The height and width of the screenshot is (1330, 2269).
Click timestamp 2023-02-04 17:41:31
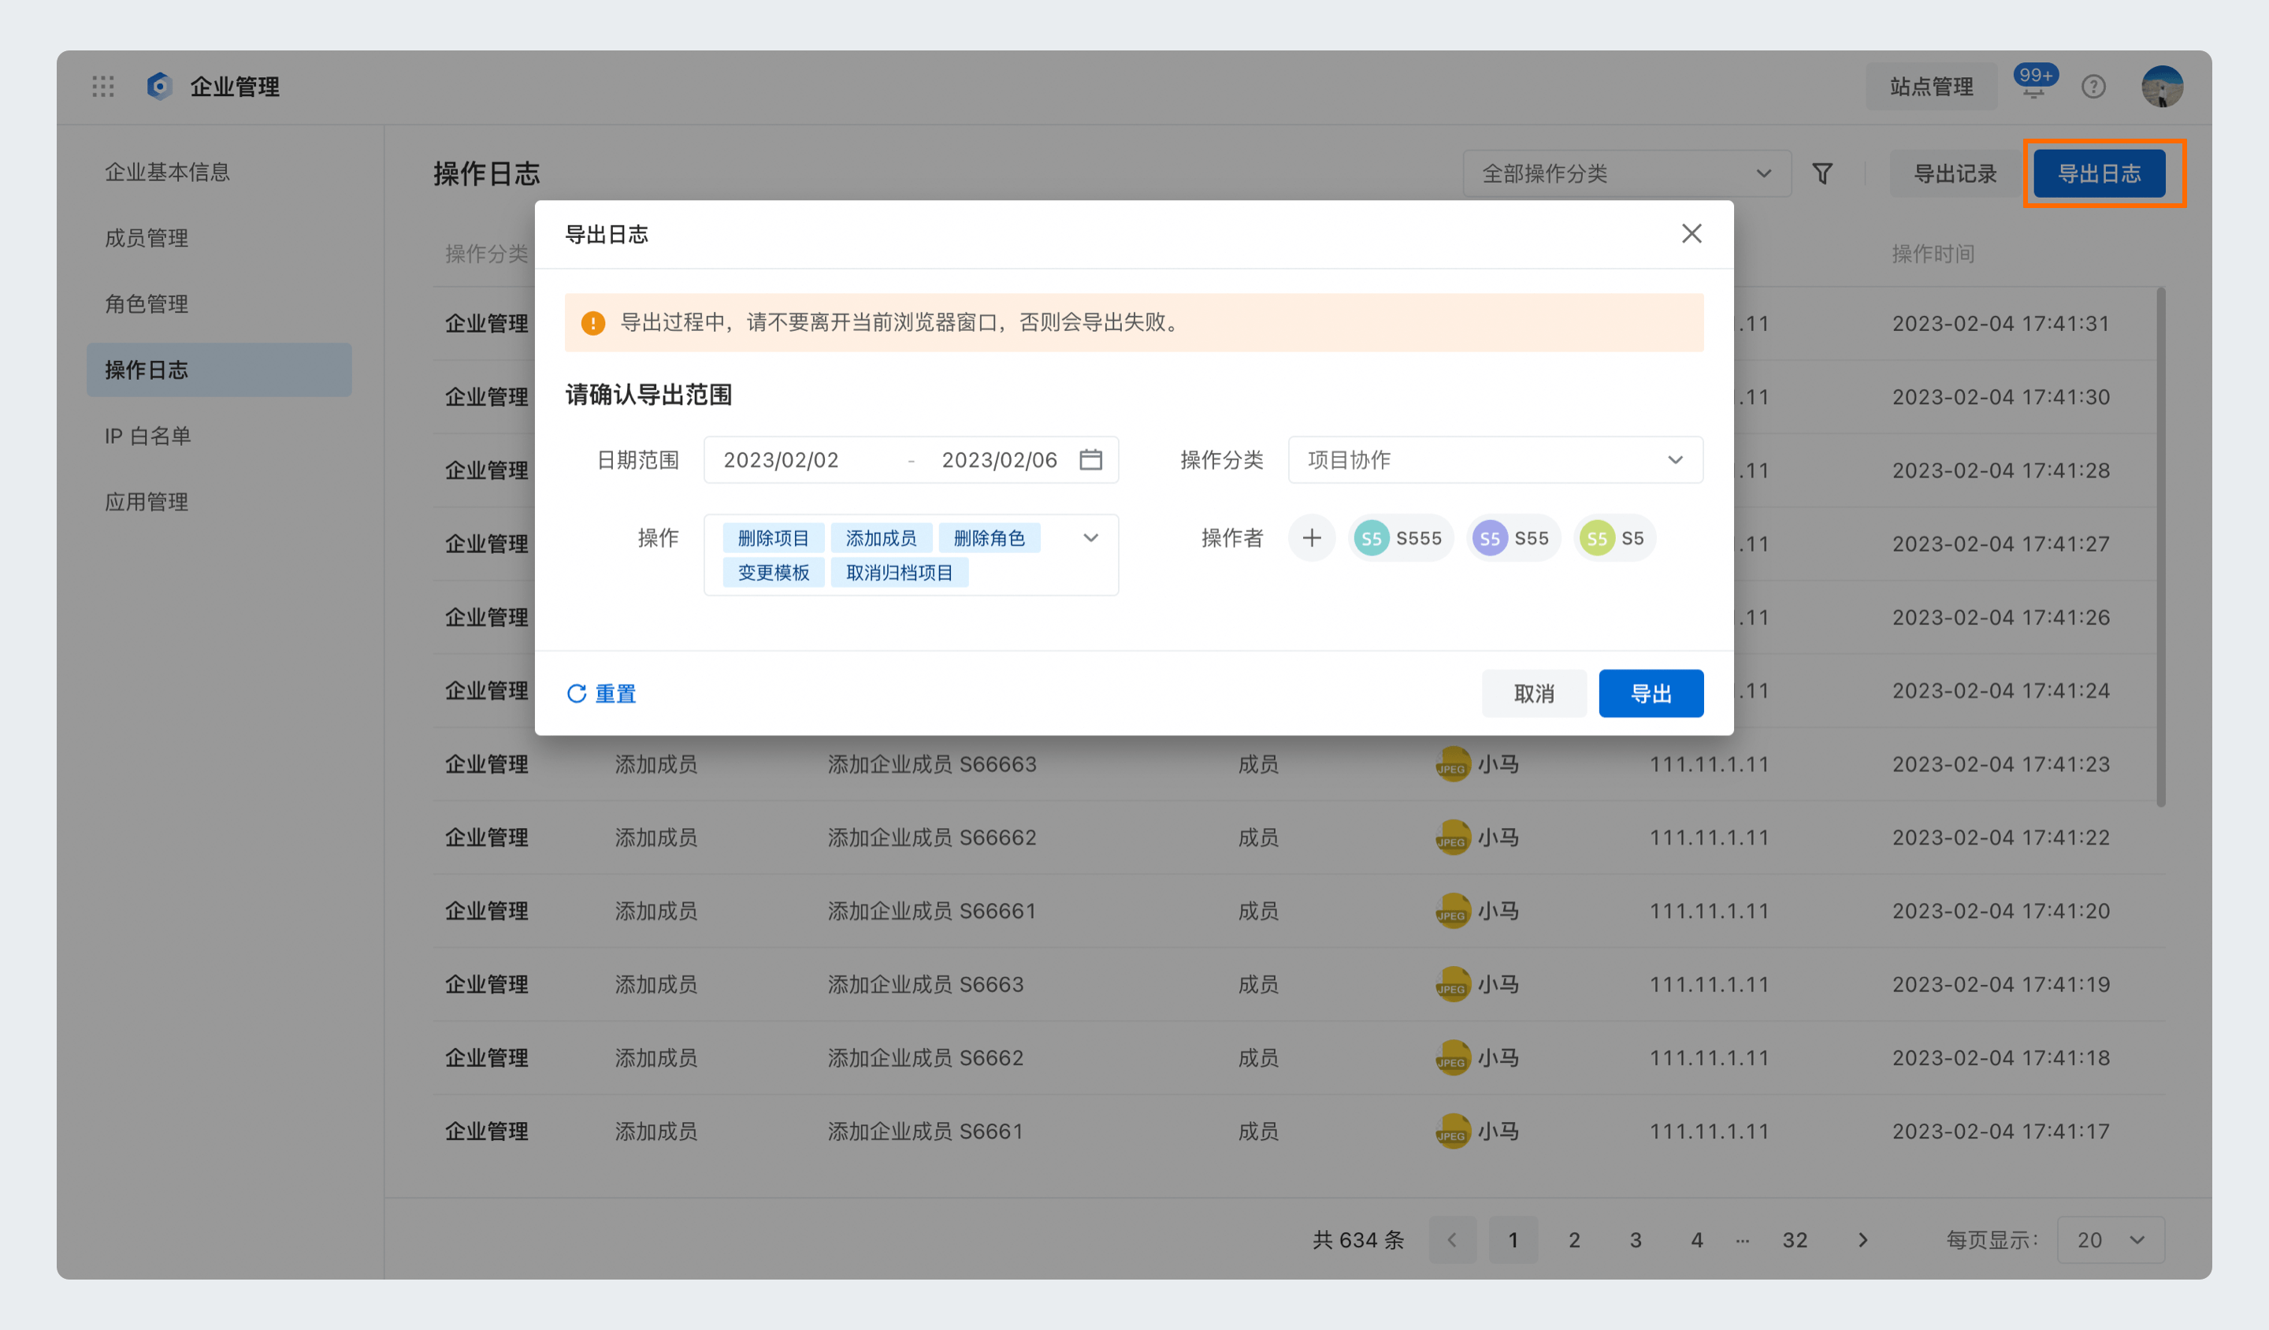click(2000, 323)
